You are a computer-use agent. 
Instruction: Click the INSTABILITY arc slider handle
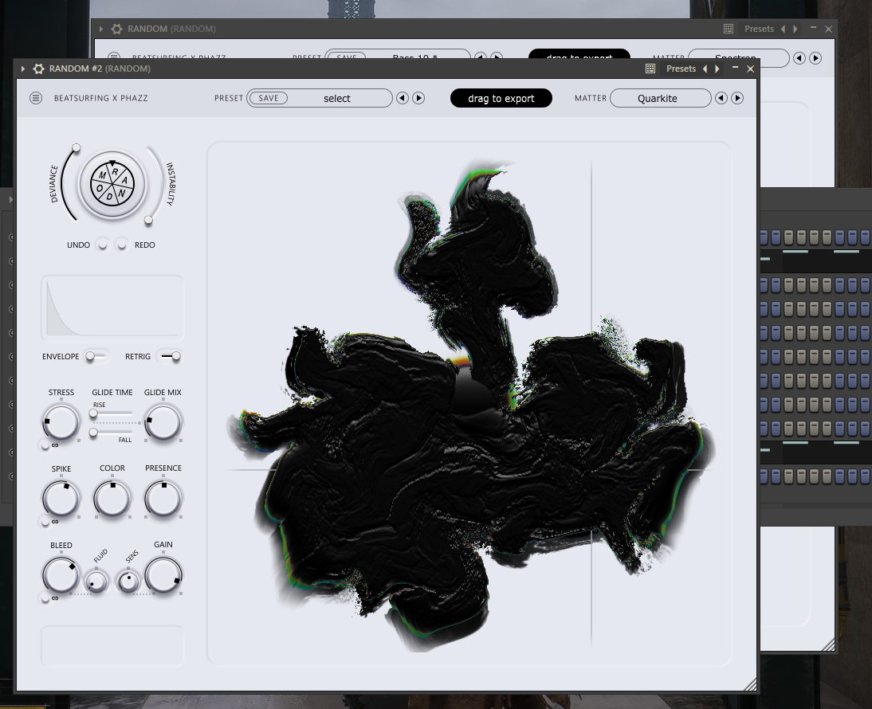point(148,220)
